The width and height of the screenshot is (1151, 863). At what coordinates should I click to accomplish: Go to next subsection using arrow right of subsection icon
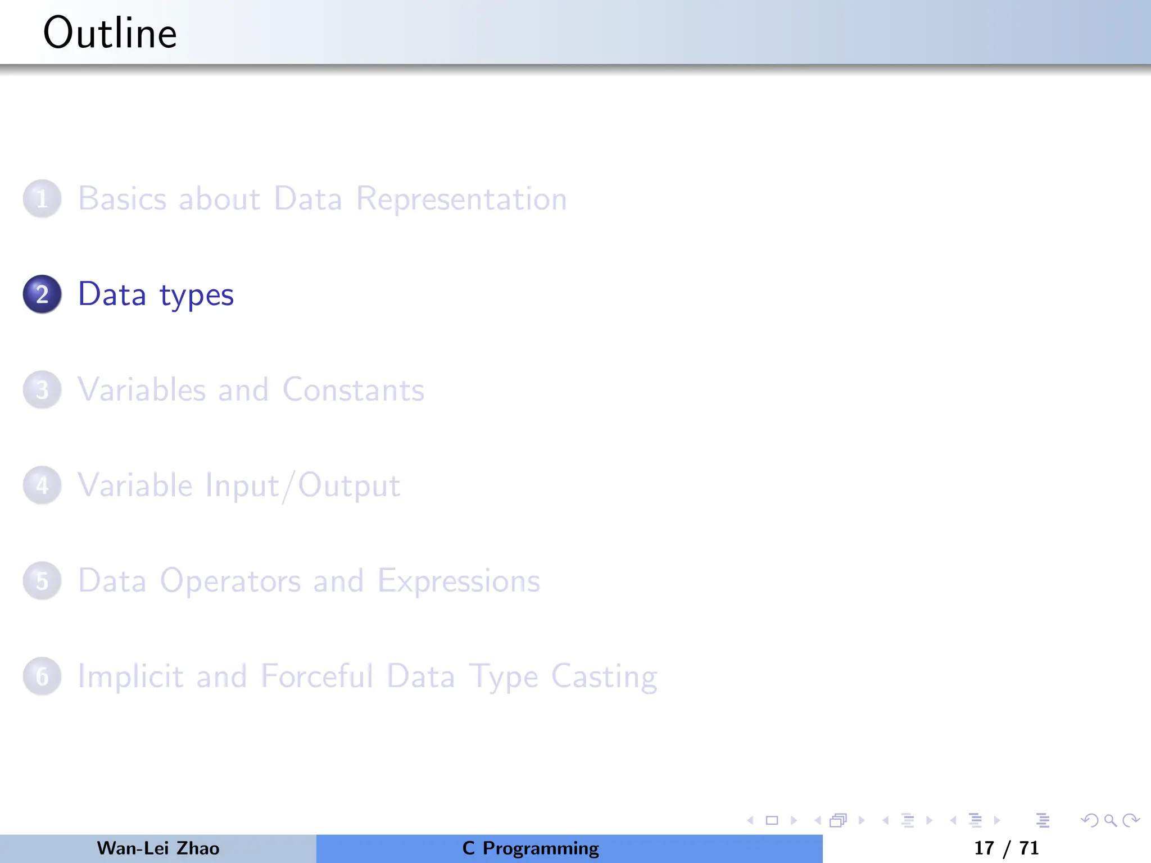pos(930,820)
